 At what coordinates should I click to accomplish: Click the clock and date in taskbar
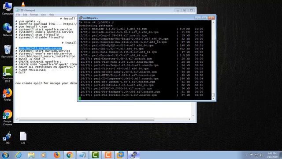(272, 155)
